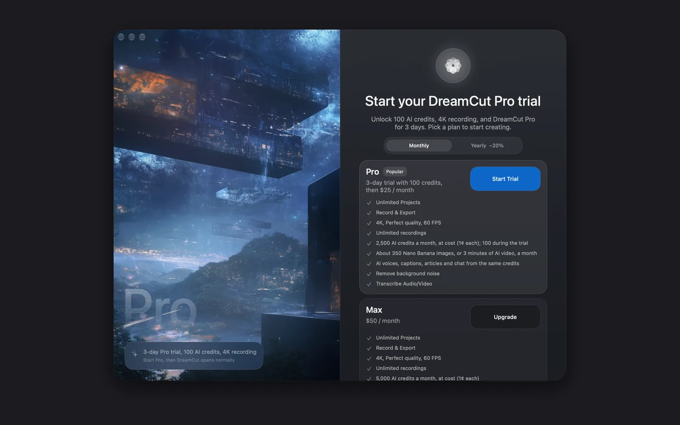Click the Max plan title
The width and height of the screenshot is (680, 425).
click(374, 310)
